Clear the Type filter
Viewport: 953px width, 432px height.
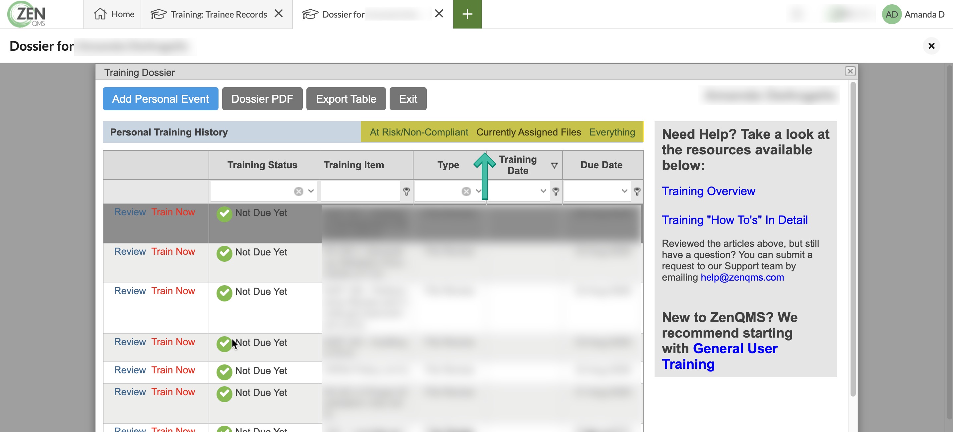tap(466, 191)
